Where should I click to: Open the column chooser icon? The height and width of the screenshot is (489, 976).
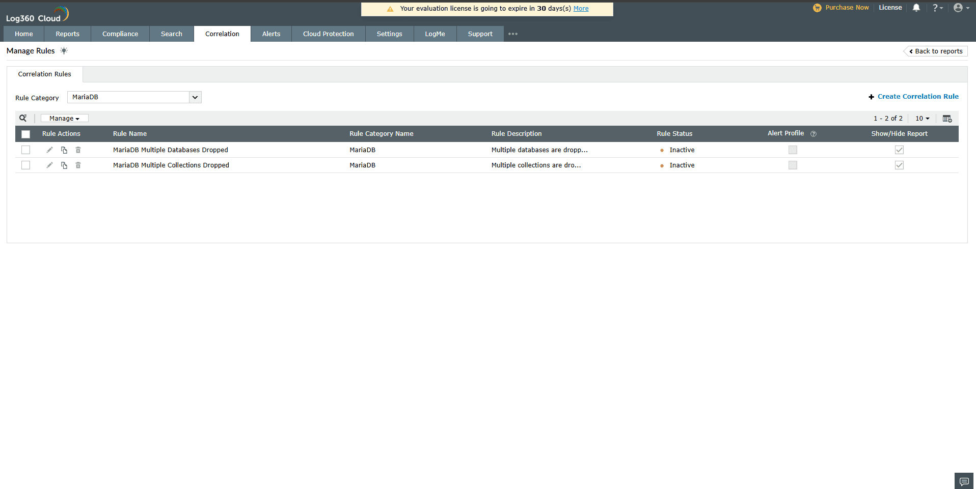point(947,119)
